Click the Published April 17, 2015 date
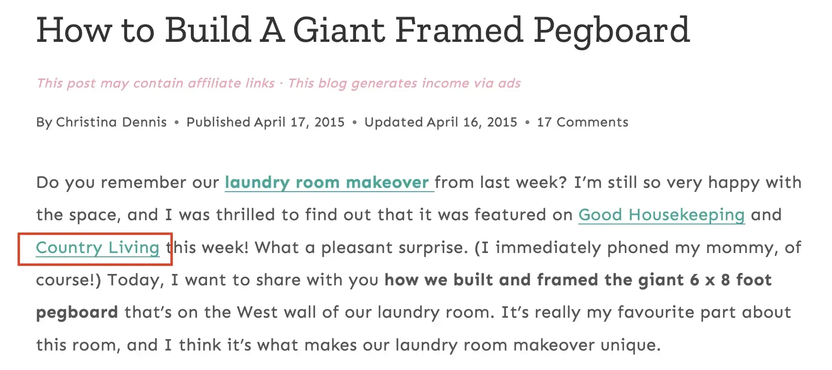Viewport: 832px width, 370px height. 265,122
